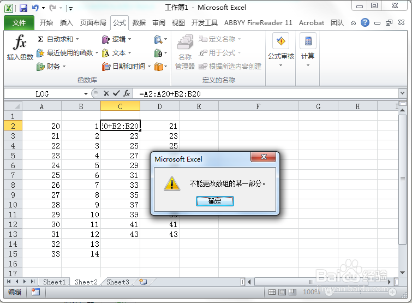Click the formula bar input field
412x303 pixels.
pyautogui.click(x=265, y=94)
